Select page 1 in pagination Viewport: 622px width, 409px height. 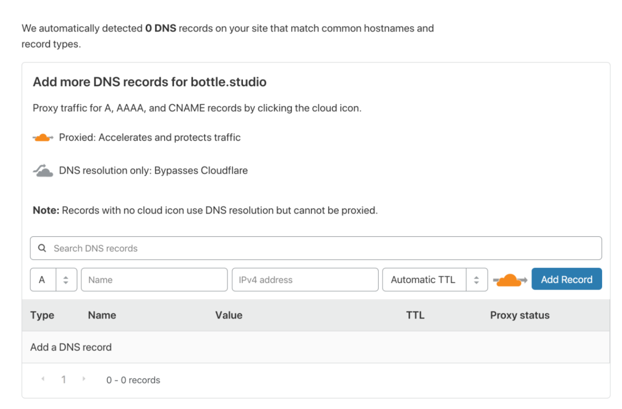click(63, 380)
